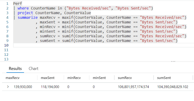Click line number 1 in the gutter

coord(7,4)
